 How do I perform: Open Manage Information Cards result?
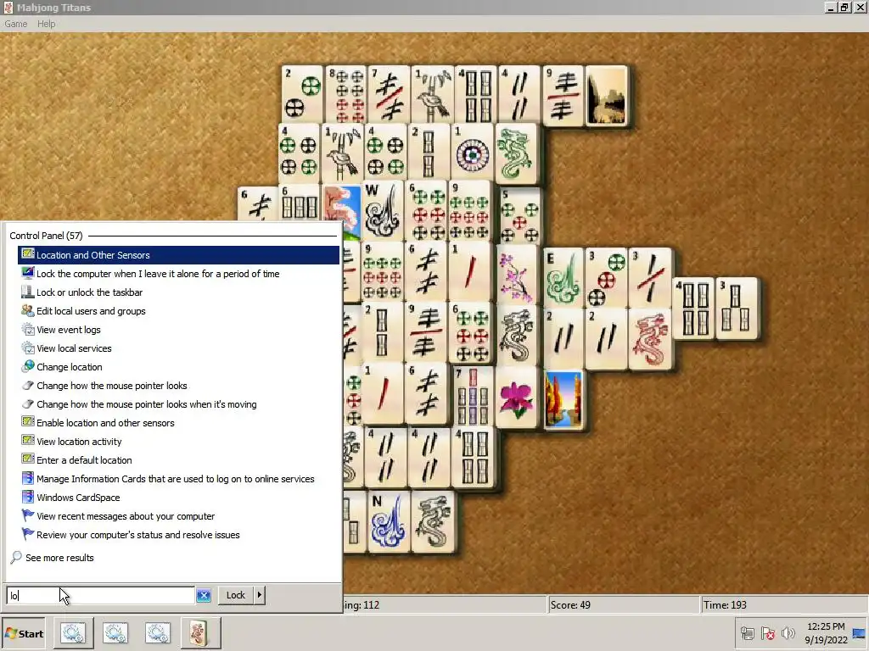tap(178, 479)
